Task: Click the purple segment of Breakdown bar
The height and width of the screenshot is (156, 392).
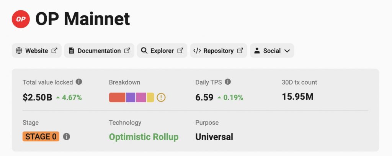Action: coord(131,97)
